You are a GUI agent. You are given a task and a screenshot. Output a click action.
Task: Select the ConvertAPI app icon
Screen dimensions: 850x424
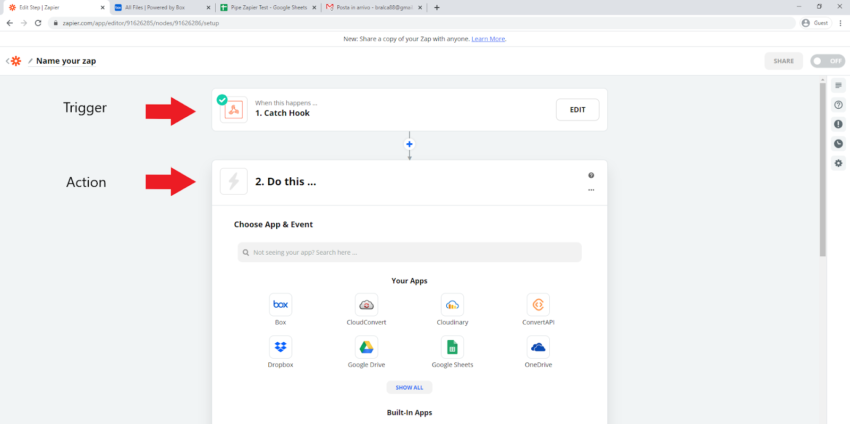[x=538, y=305]
